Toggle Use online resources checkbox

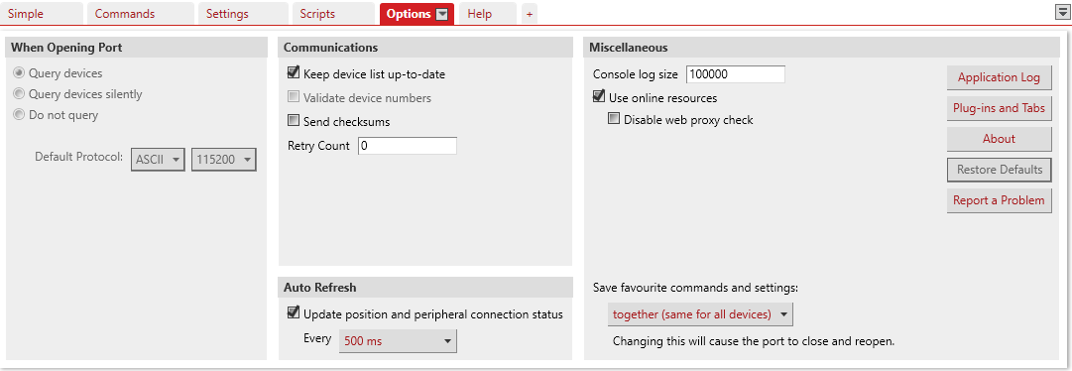[600, 97]
